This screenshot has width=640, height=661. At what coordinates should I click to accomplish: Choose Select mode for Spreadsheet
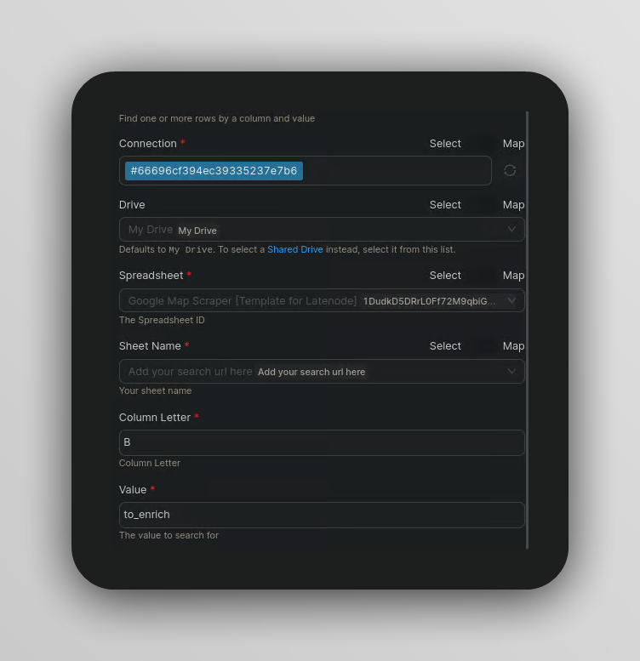pos(445,276)
